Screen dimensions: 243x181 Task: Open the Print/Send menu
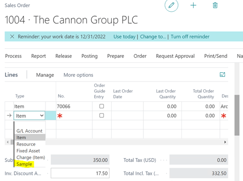[216, 56]
